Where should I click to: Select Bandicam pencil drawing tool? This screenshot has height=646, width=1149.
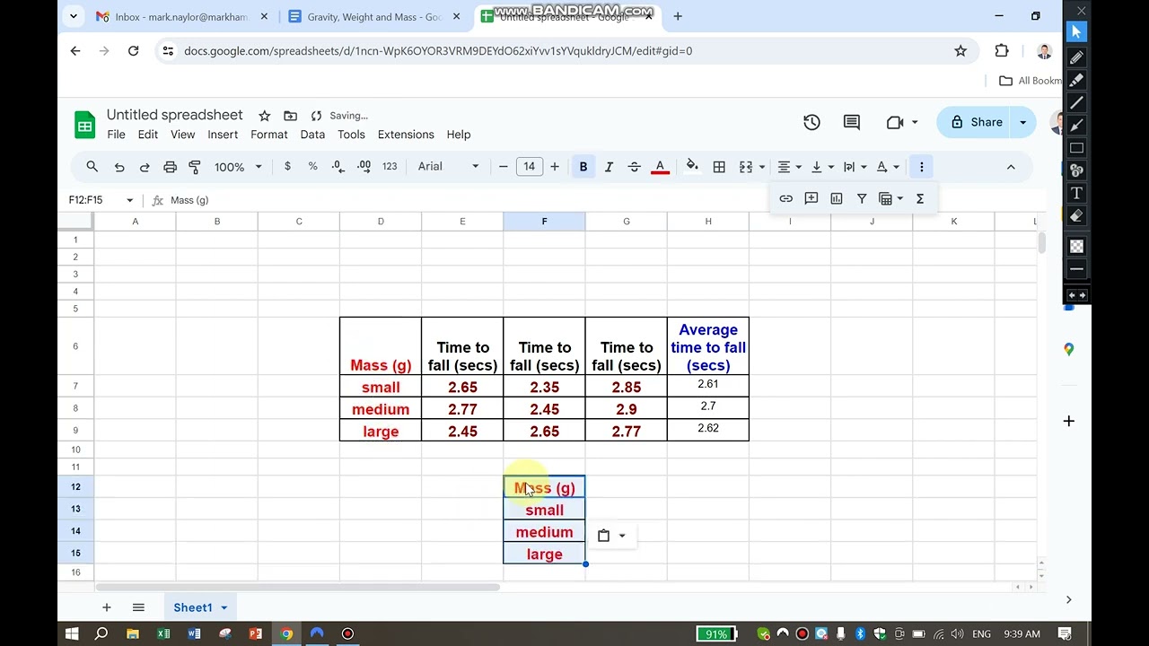tap(1076, 57)
